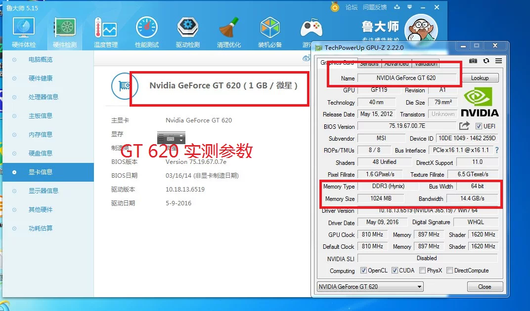The width and height of the screenshot is (530, 311).
Task: Select 处理器信息 in sidebar
Action: tap(44, 97)
